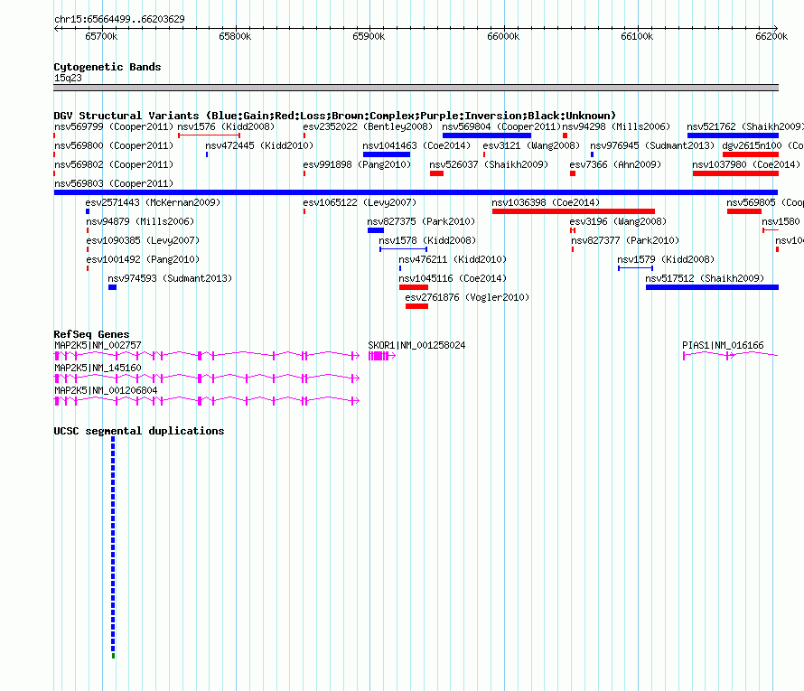Click the 66100k ruler tick label

[637, 36]
